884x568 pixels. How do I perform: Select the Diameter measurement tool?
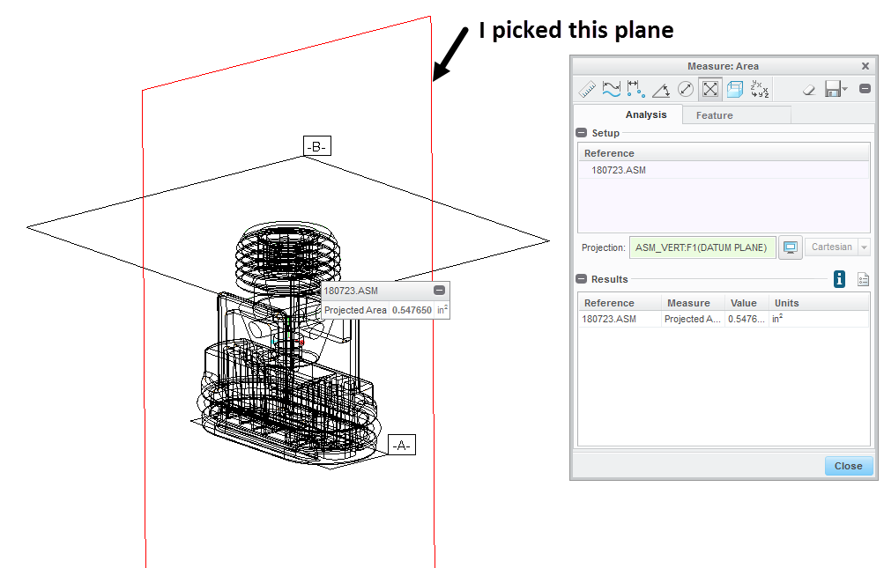click(686, 89)
